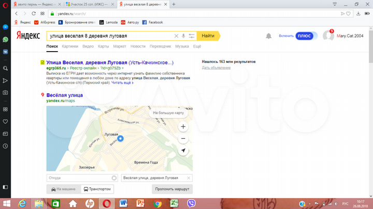Open start page tiles icon in toolbar

click(x=42, y=13)
